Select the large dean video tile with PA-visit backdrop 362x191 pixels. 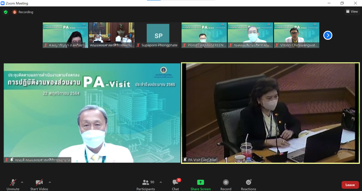[x=92, y=113]
